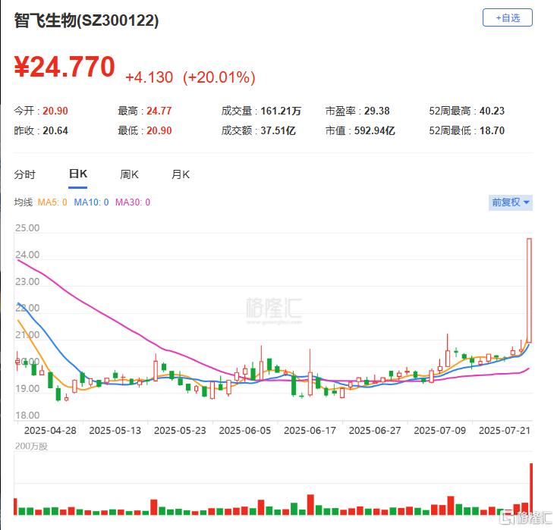Click the 最高 value 24.77
Viewport: 557px width, 530px height.
pos(159,111)
